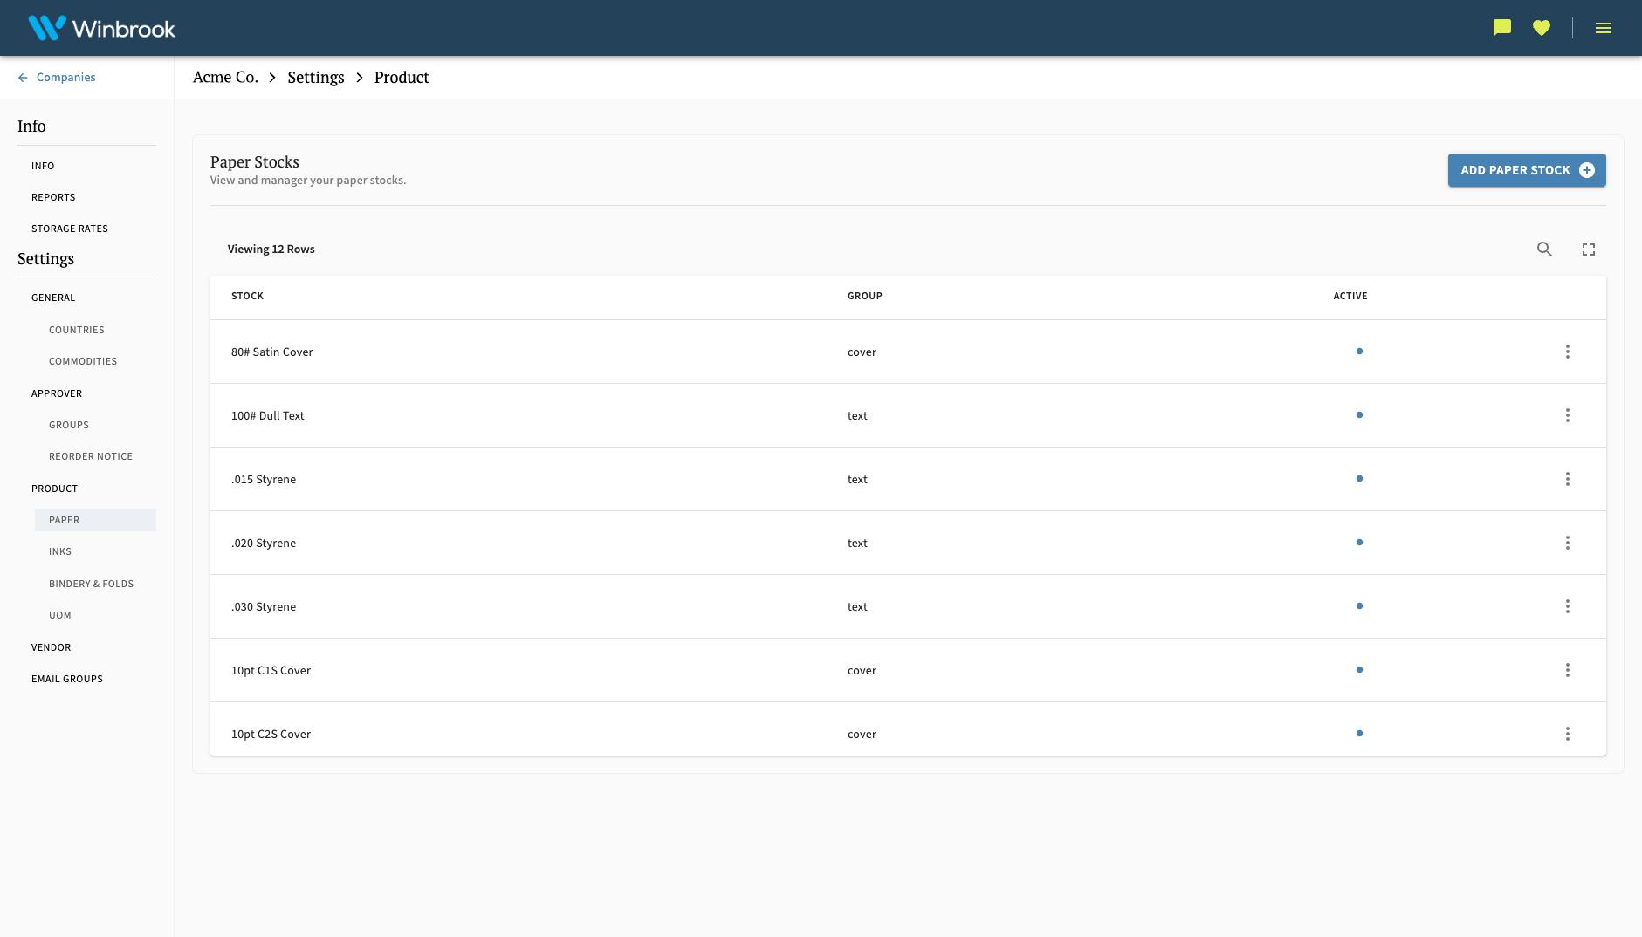Open the plus icon on Add Paper Stock
1642x937 pixels.
(1587, 170)
